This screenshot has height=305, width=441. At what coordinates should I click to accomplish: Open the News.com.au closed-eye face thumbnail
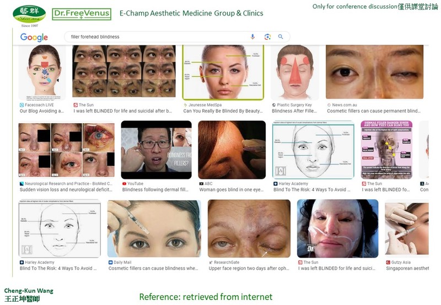[x=374, y=72]
